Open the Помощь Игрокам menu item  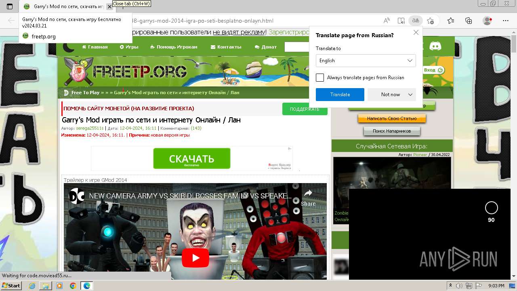coord(174,47)
